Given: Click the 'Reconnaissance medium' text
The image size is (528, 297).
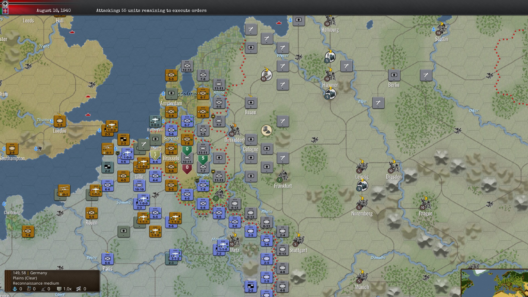Looking at the screenshot, I should [36, 283].
